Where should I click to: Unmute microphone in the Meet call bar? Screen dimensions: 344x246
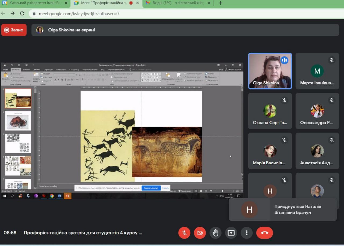184,233
